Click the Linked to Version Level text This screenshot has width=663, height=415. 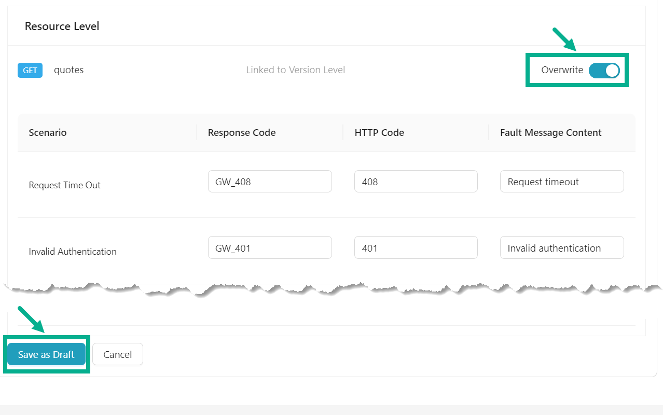(295, 70)
